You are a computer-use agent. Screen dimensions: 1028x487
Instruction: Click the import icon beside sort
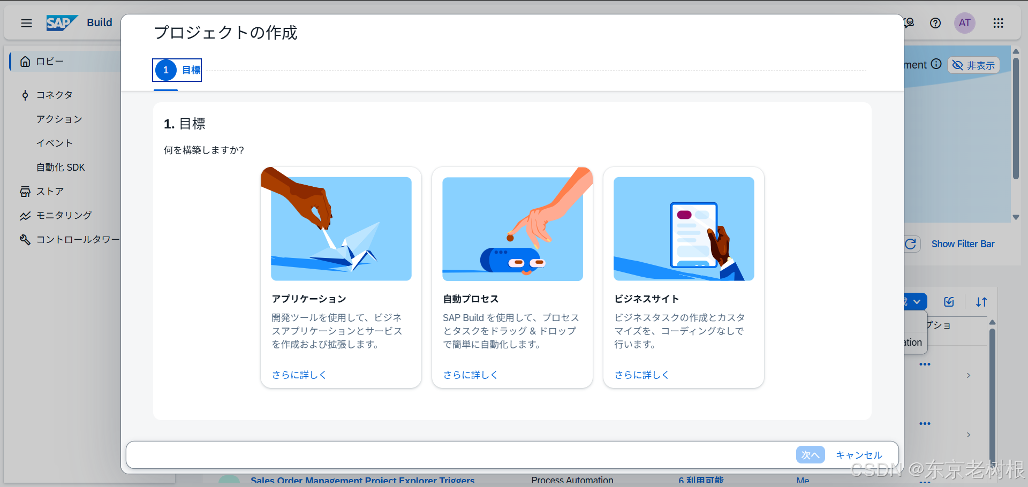949,302
